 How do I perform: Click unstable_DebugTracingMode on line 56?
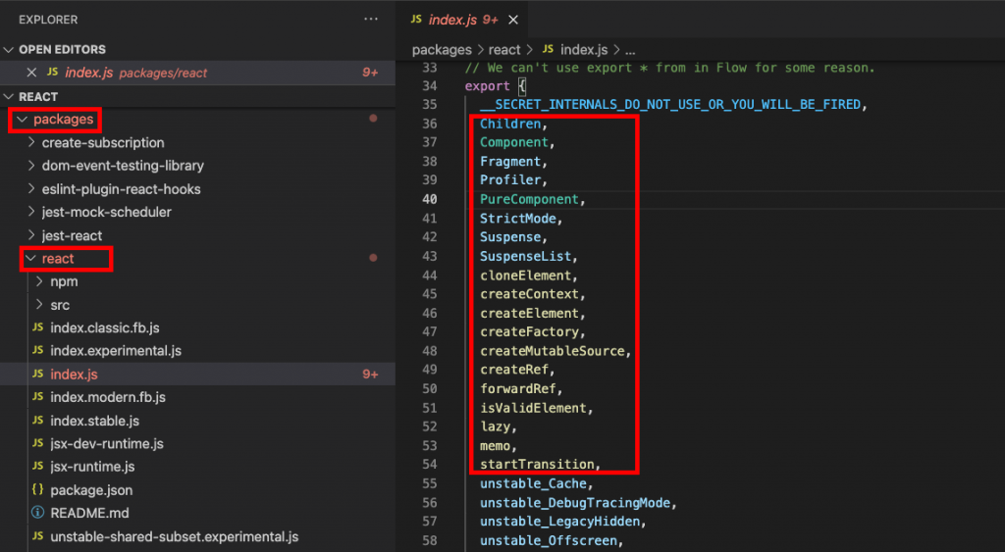tap(575, 503)
